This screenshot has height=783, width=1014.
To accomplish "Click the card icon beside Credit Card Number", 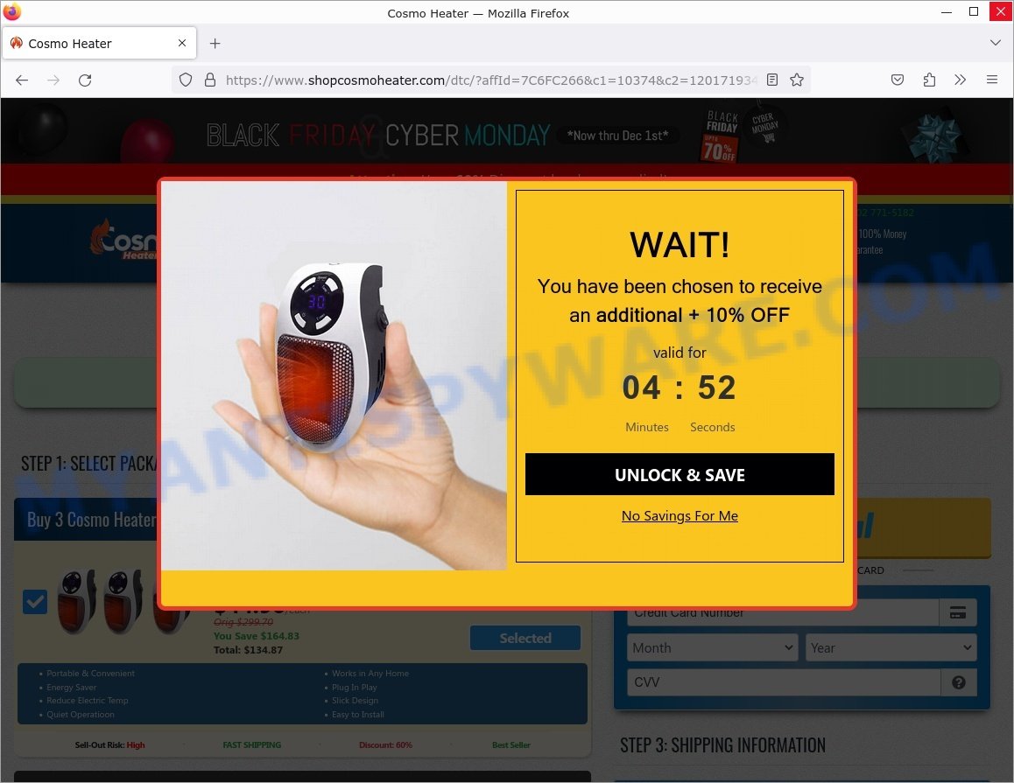I will [x=958, y=612].
